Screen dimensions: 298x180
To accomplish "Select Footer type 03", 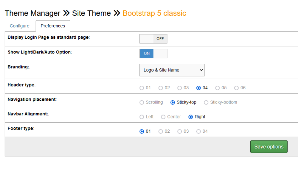I will (179, 132).
